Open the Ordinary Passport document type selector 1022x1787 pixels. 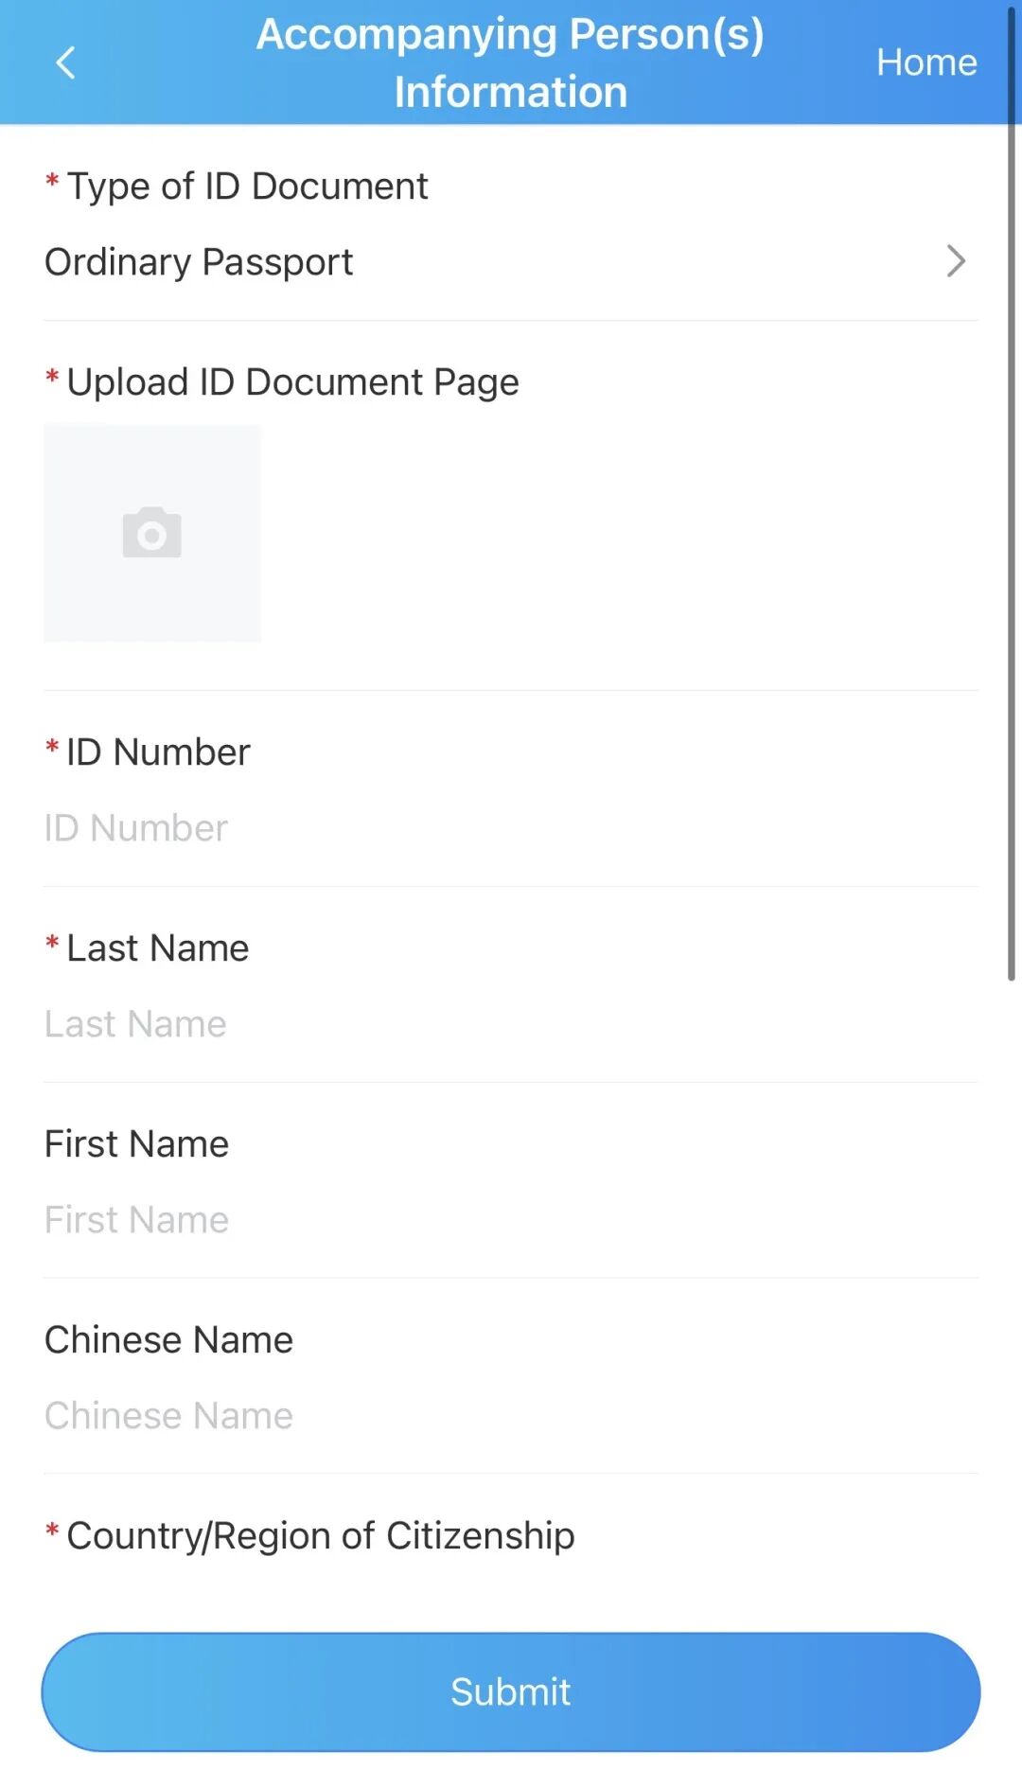pos(199,262)
